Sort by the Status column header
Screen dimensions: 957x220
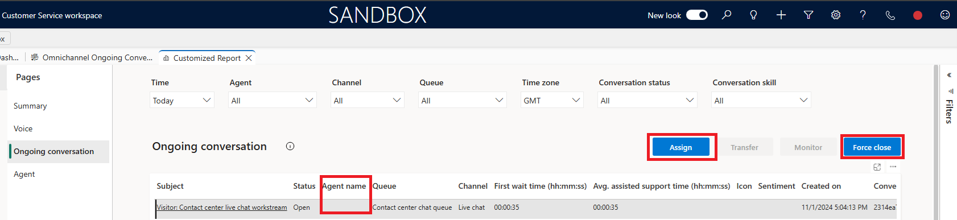tap(304, 186)
